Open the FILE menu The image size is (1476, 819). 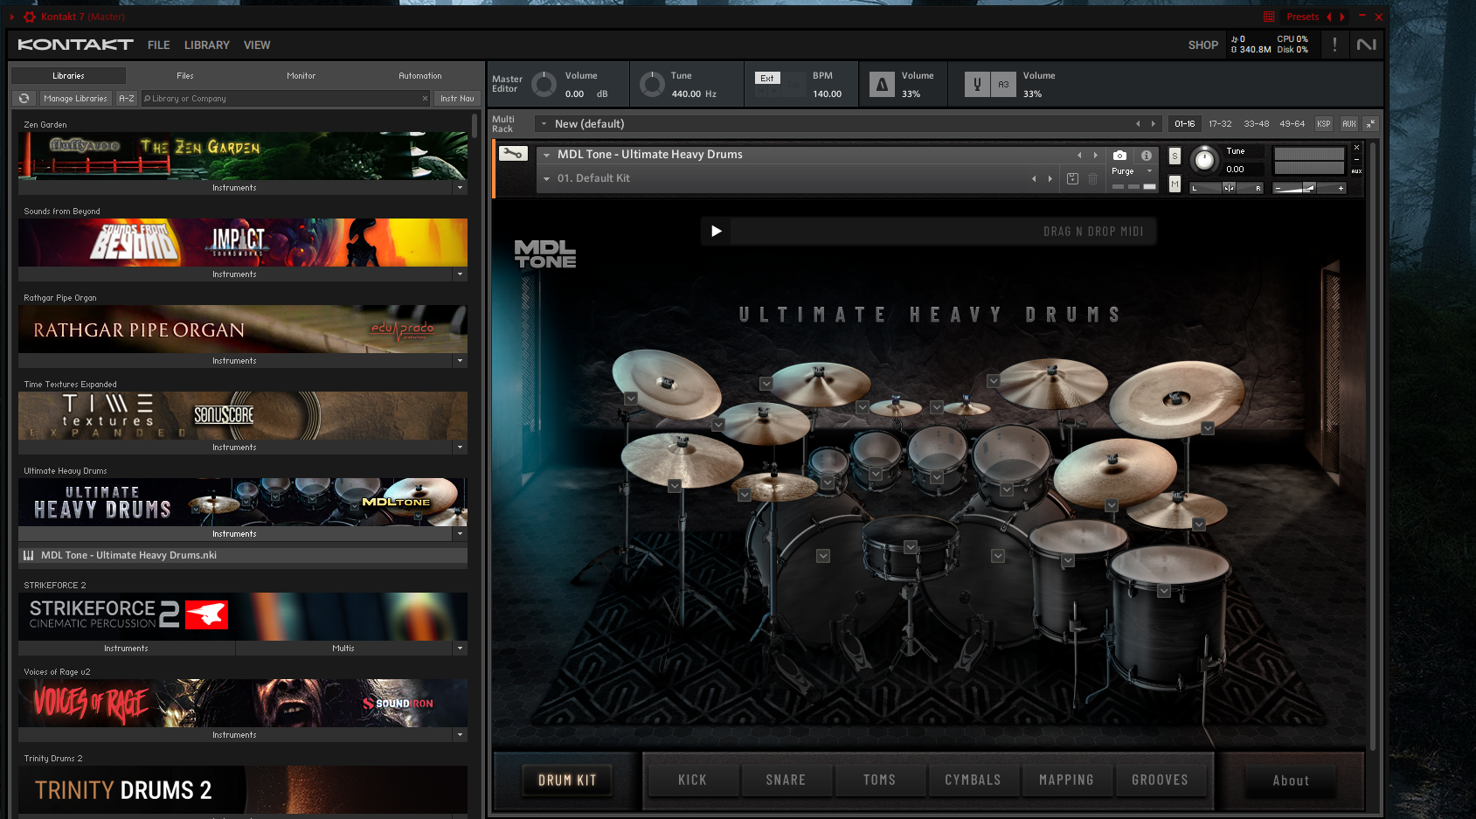159,45
